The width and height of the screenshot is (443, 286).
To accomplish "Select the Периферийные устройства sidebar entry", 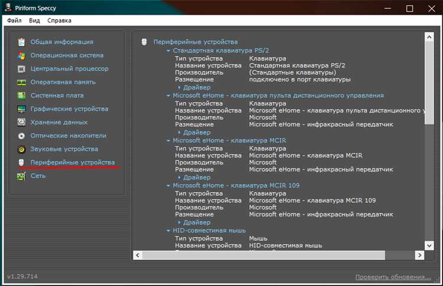I will 73,163.
